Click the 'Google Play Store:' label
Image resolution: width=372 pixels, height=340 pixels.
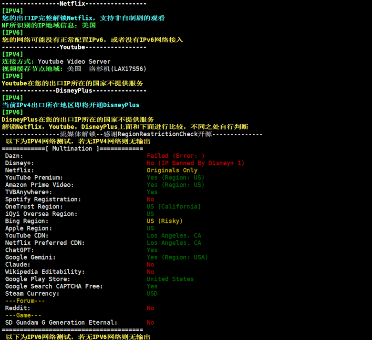click(38, 279)
